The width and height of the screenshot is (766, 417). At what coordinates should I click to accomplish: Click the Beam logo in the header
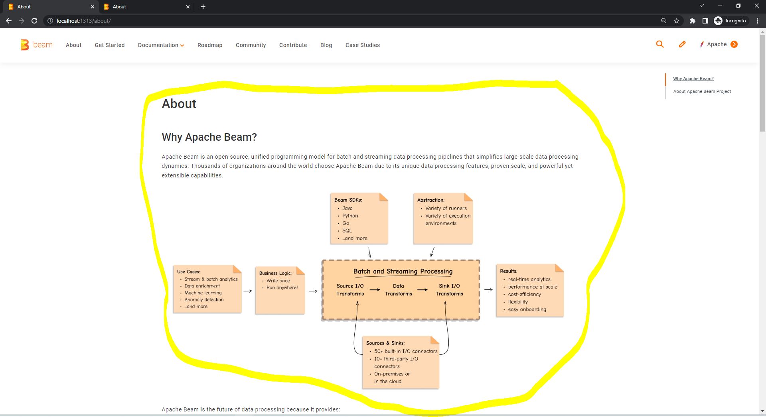(x=36, y=45)
